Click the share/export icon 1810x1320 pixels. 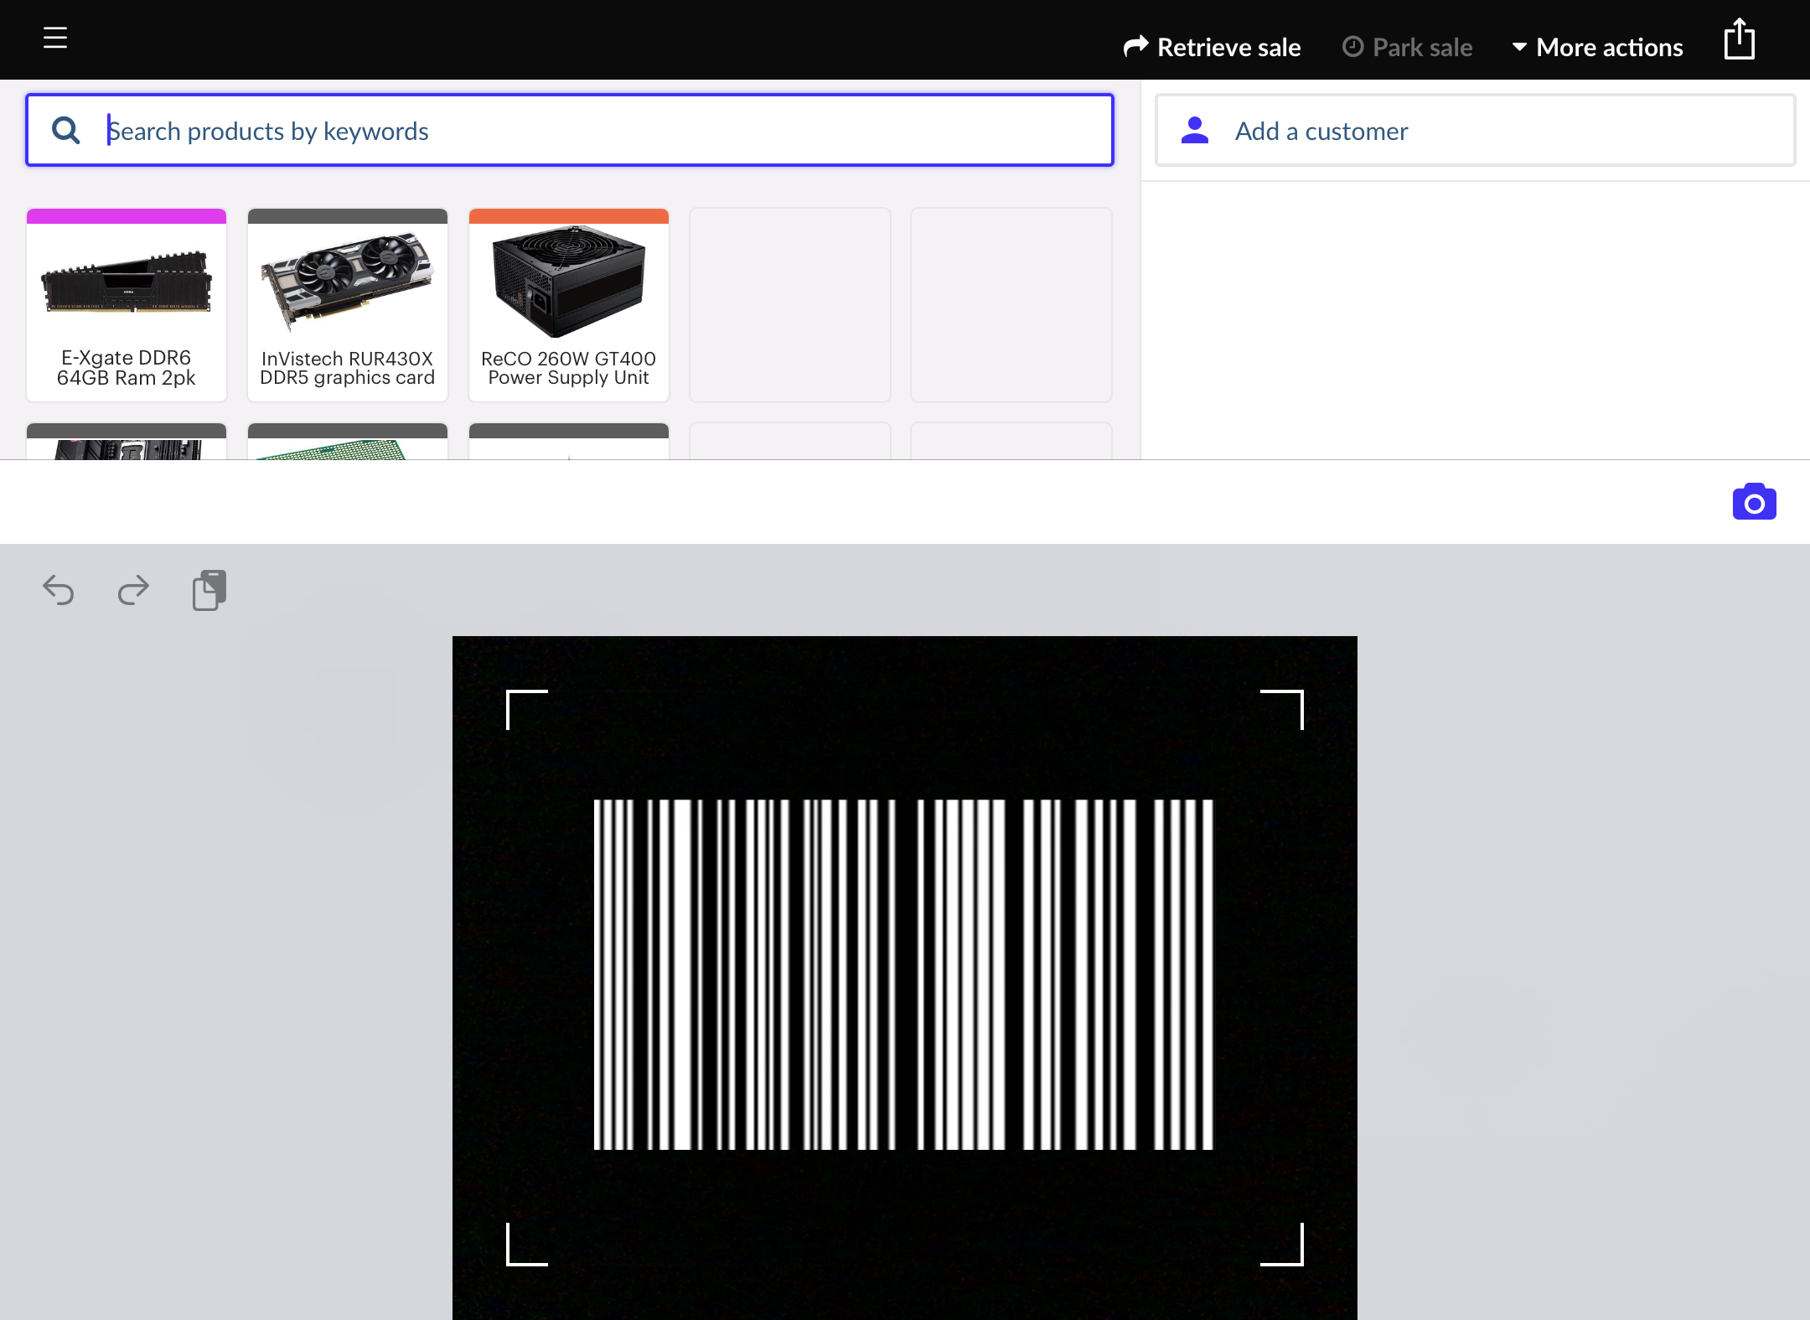coord(1739,39)
